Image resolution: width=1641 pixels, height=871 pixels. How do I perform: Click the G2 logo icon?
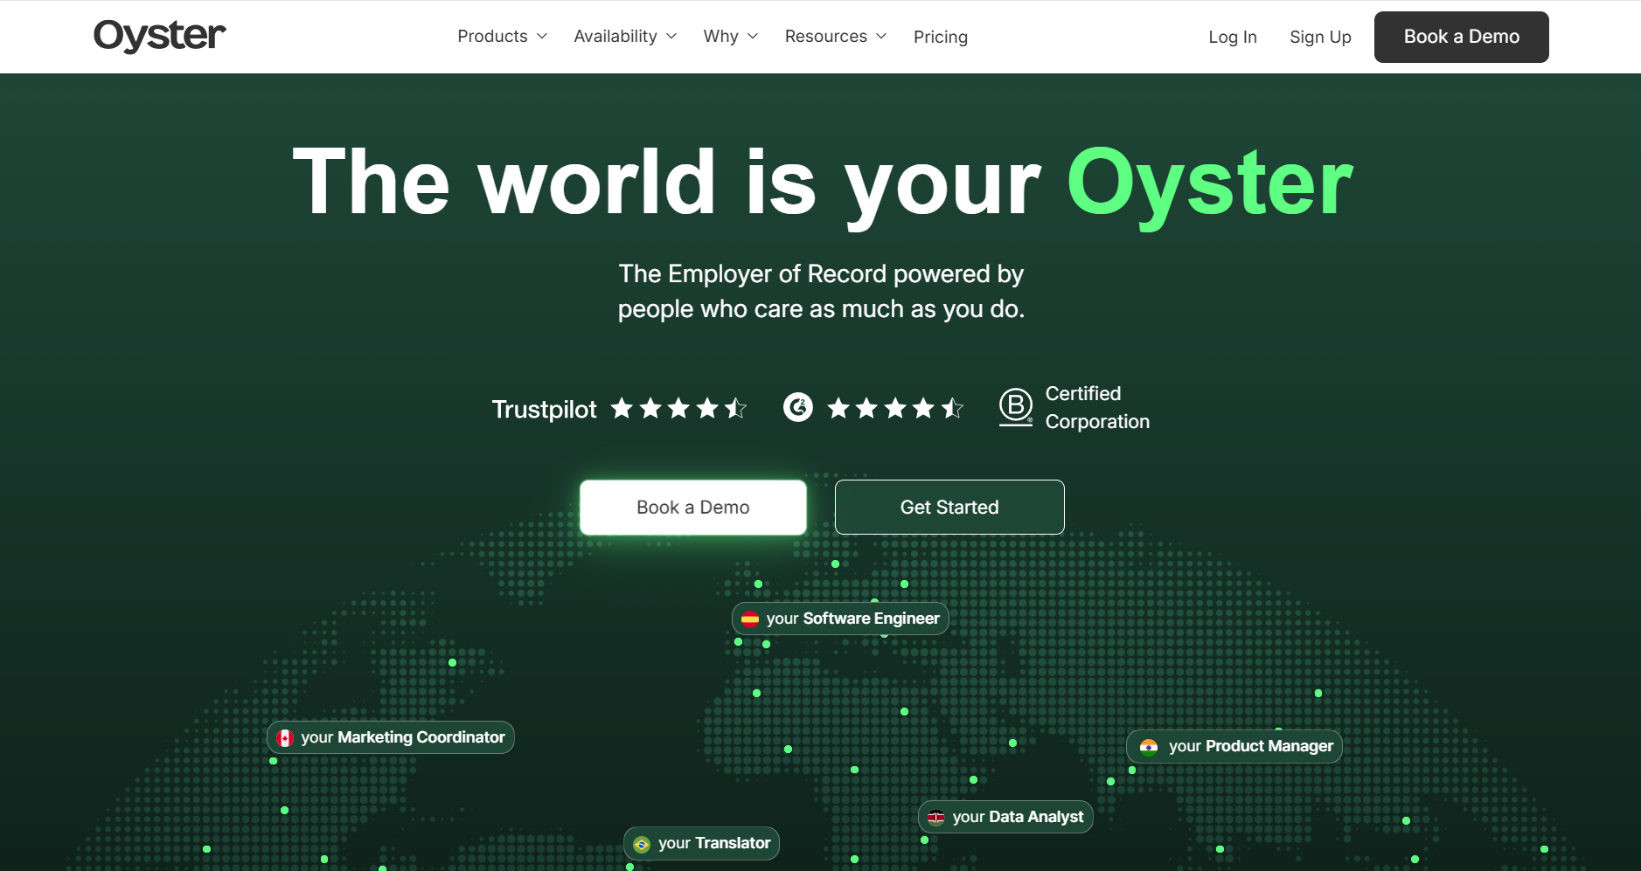(798, 407)
